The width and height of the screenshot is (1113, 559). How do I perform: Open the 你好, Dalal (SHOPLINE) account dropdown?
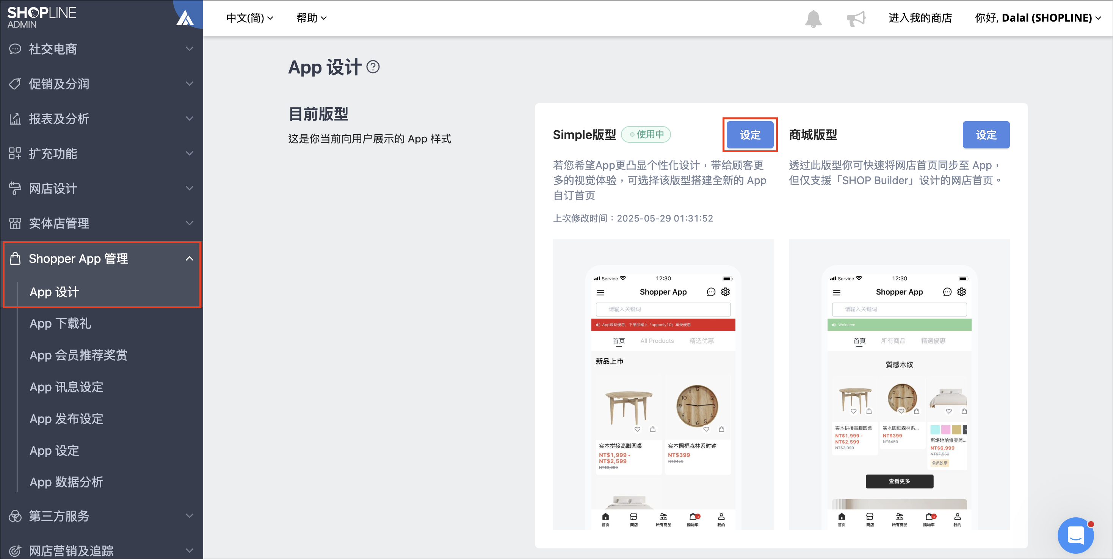coord(1038,18)
